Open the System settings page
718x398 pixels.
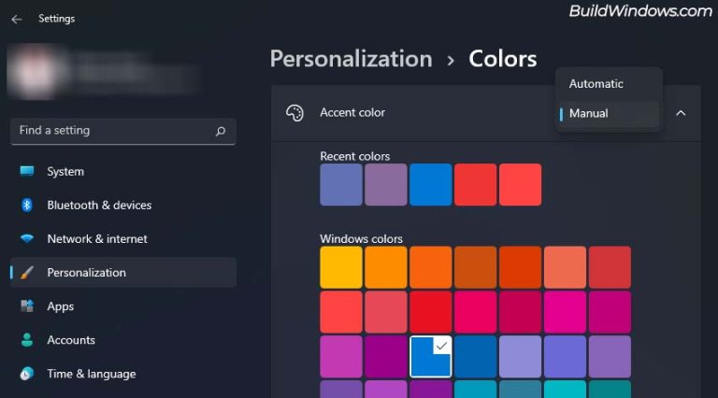pos(122,171)
